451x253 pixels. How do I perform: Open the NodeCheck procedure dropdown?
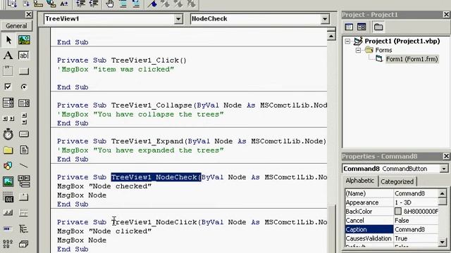point(325,19)
